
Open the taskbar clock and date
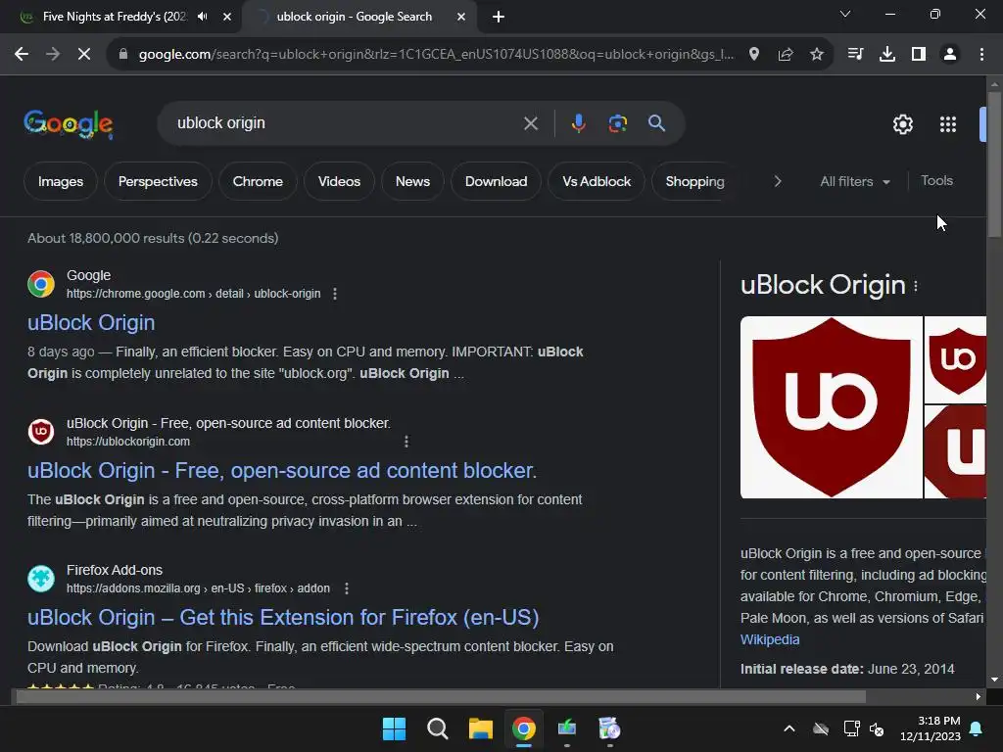tap(931, 728)
